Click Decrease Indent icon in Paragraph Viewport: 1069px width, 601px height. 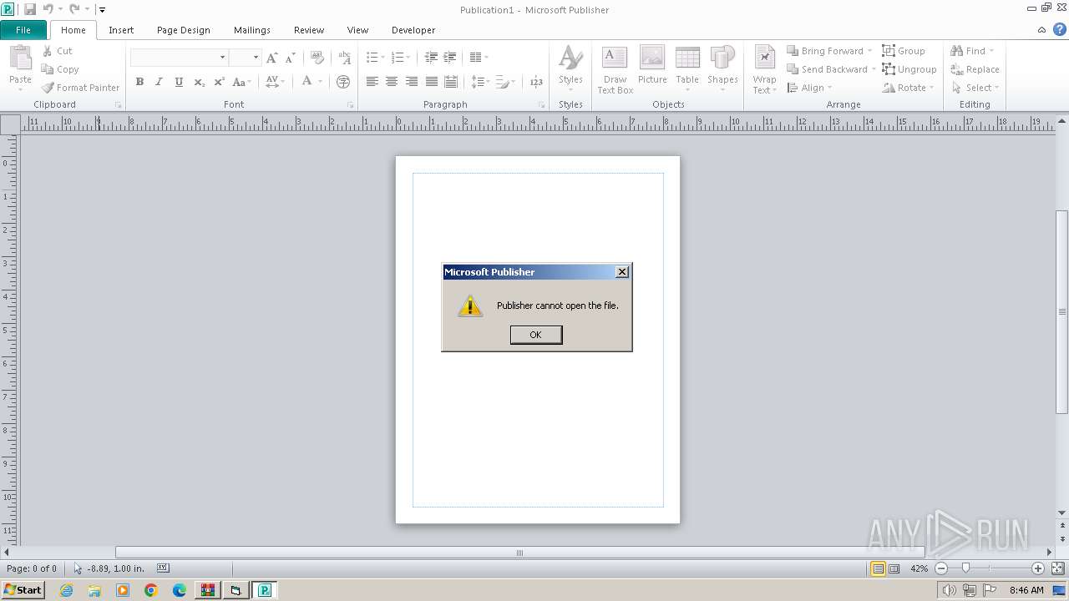[x=431, y=58]
